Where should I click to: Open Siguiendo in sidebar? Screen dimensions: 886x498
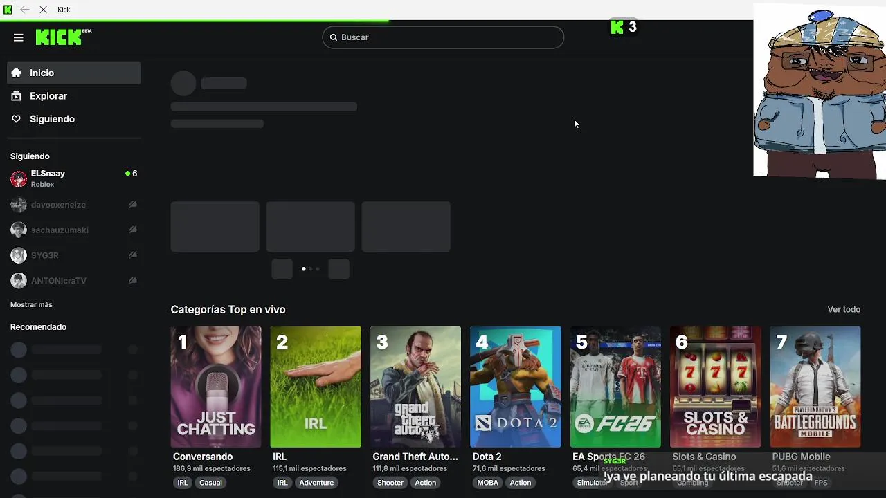[x=74, y=119]
